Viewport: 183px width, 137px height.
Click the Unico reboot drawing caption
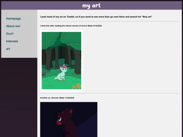click(71, 26)
